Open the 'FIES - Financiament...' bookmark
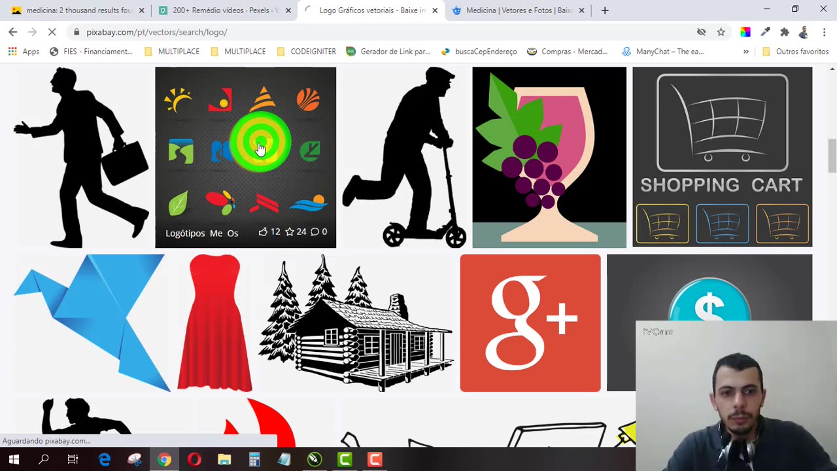This screenshot has height=471, width=837. point(91,52)
